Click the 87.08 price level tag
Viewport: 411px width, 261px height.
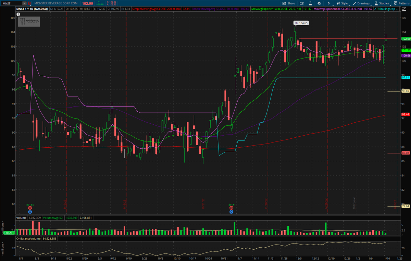(x=406, y=153)
